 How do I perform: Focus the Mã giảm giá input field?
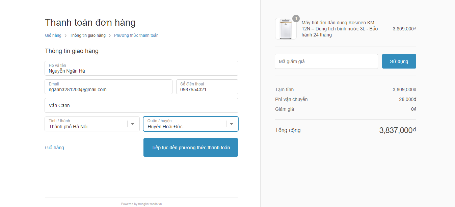(326, 61)
